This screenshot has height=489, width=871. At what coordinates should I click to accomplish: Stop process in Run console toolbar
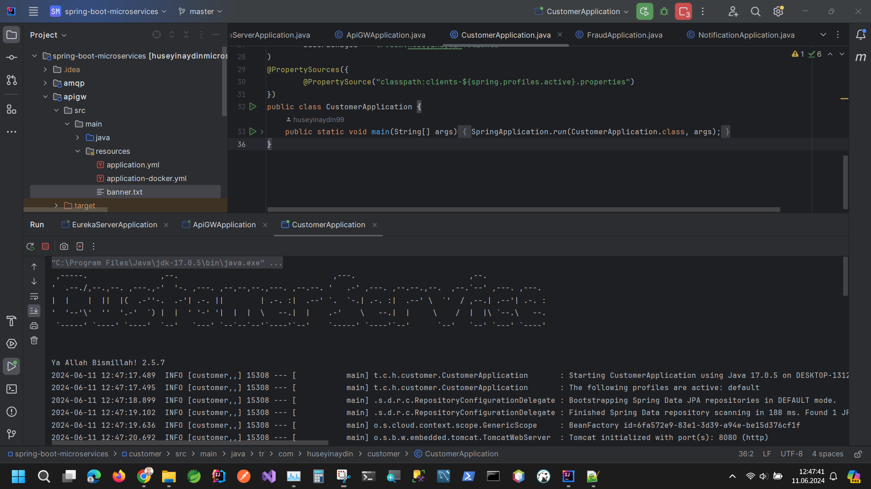tap(45, 246)
